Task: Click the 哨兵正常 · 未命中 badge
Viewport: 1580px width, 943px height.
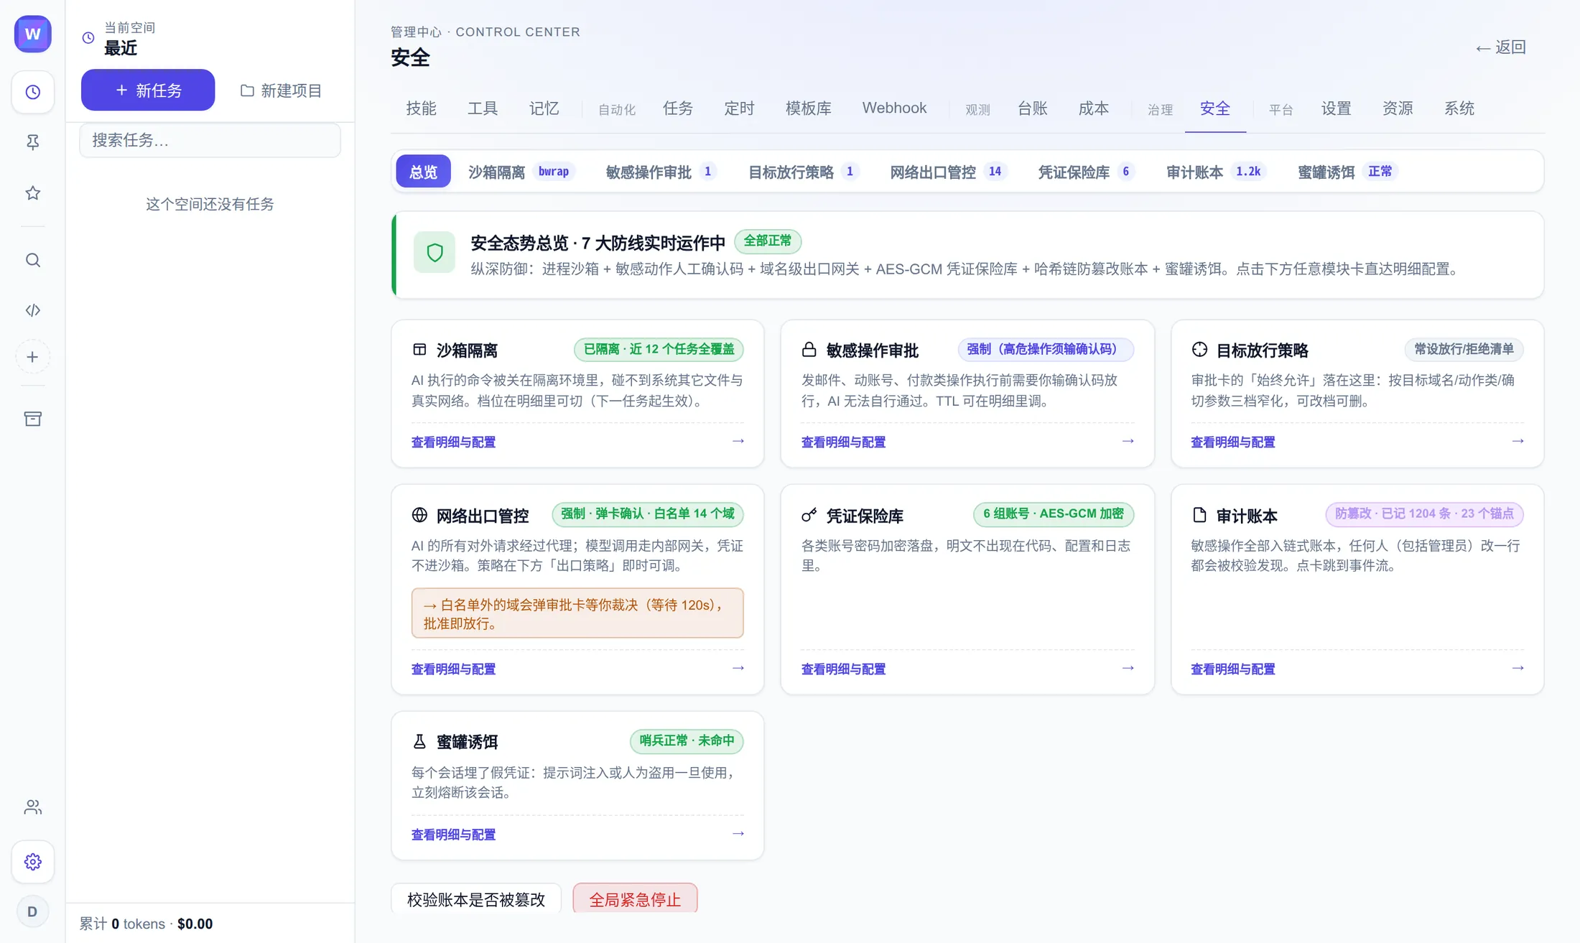Action: click(x=687, y=740)
